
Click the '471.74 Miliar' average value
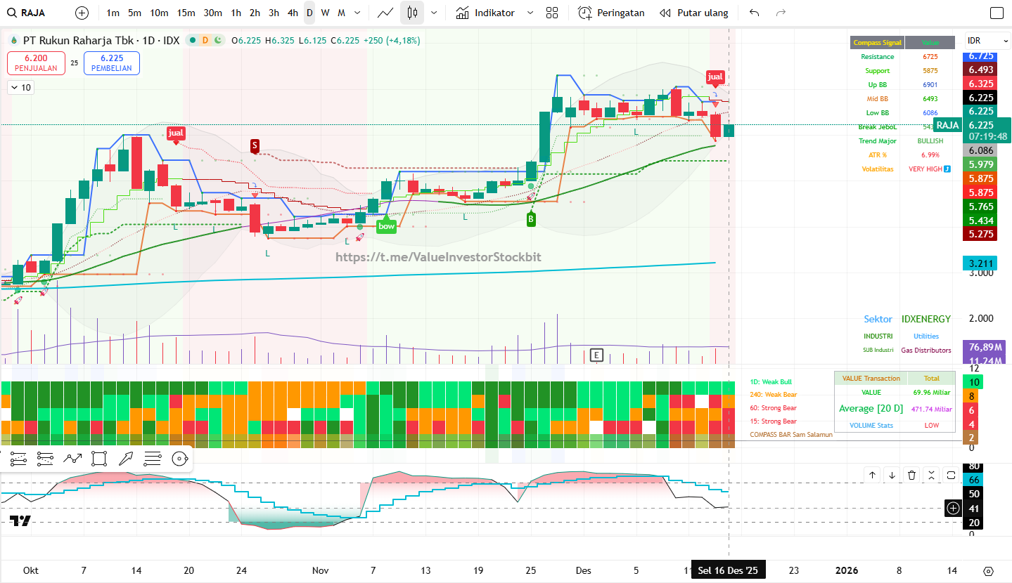click(x=932, y=409)
